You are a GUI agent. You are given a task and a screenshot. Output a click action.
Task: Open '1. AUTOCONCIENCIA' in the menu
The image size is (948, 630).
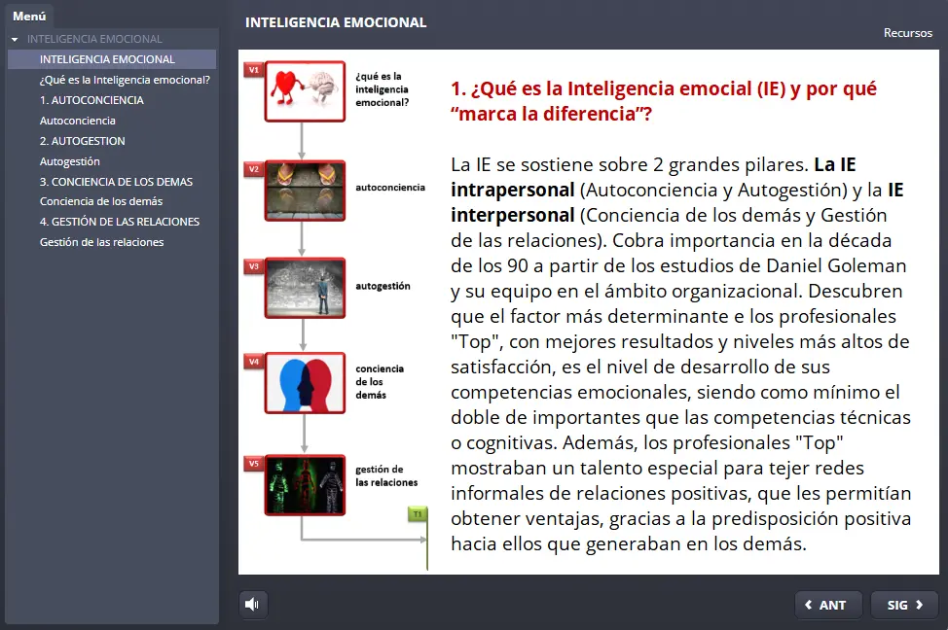coord(91,100)
